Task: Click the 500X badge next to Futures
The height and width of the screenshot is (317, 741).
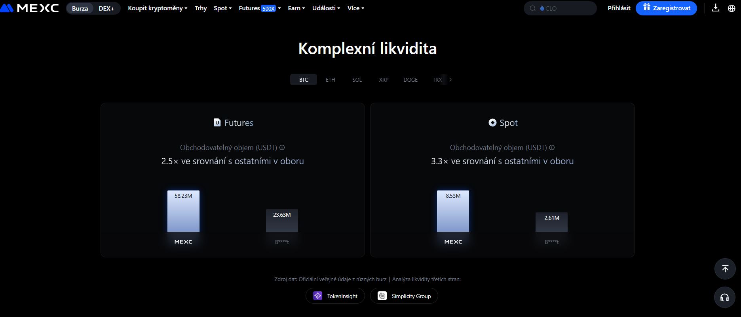Action: pyautogui.click(x=268, y=8)
